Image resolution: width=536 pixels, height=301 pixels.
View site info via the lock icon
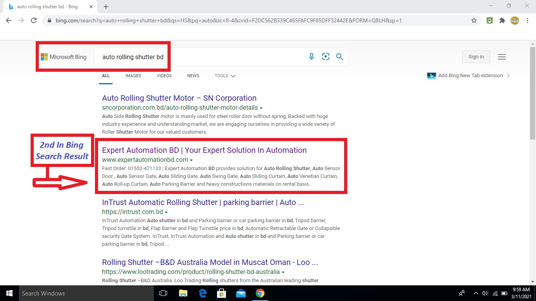pos(49,20)
